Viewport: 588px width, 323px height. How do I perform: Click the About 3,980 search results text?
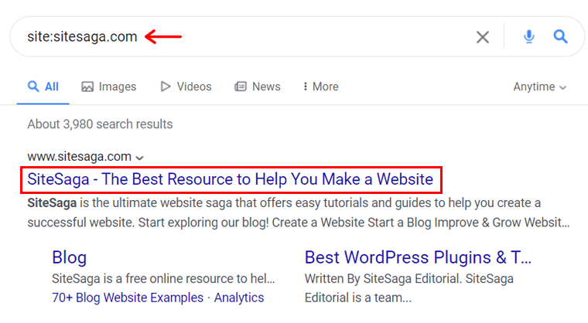100,124
